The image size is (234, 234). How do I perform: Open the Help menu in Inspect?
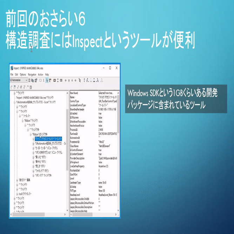pyautogui.click(x=47, y=74)
